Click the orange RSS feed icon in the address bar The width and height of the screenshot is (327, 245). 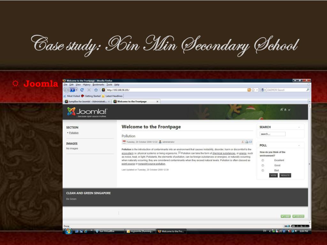249,90
